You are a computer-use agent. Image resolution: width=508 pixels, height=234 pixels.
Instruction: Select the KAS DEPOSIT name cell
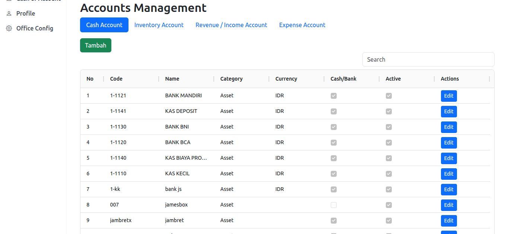(x=181, y=111)
